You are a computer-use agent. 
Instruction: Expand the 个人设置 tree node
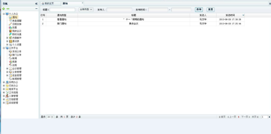[x=7, y=45]
